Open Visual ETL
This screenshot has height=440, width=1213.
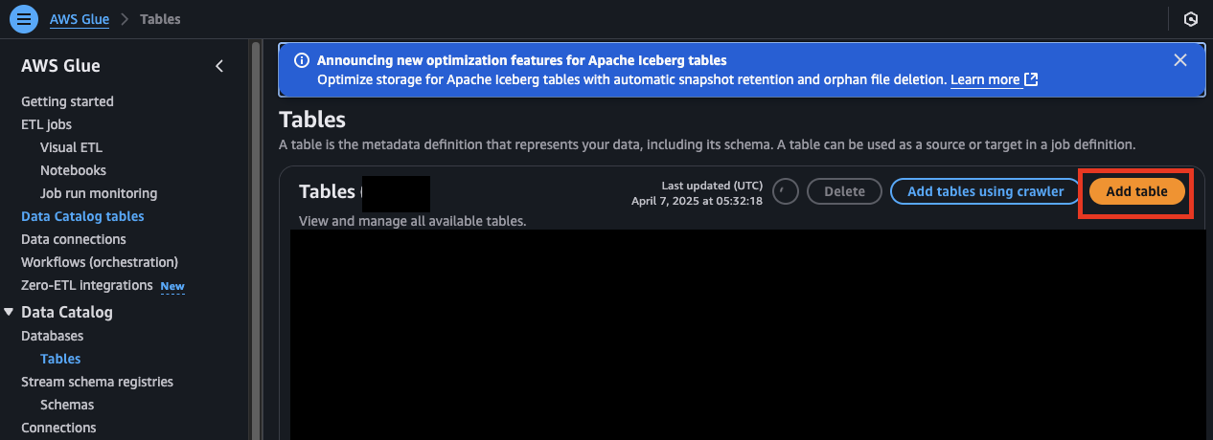click(71, 147)
